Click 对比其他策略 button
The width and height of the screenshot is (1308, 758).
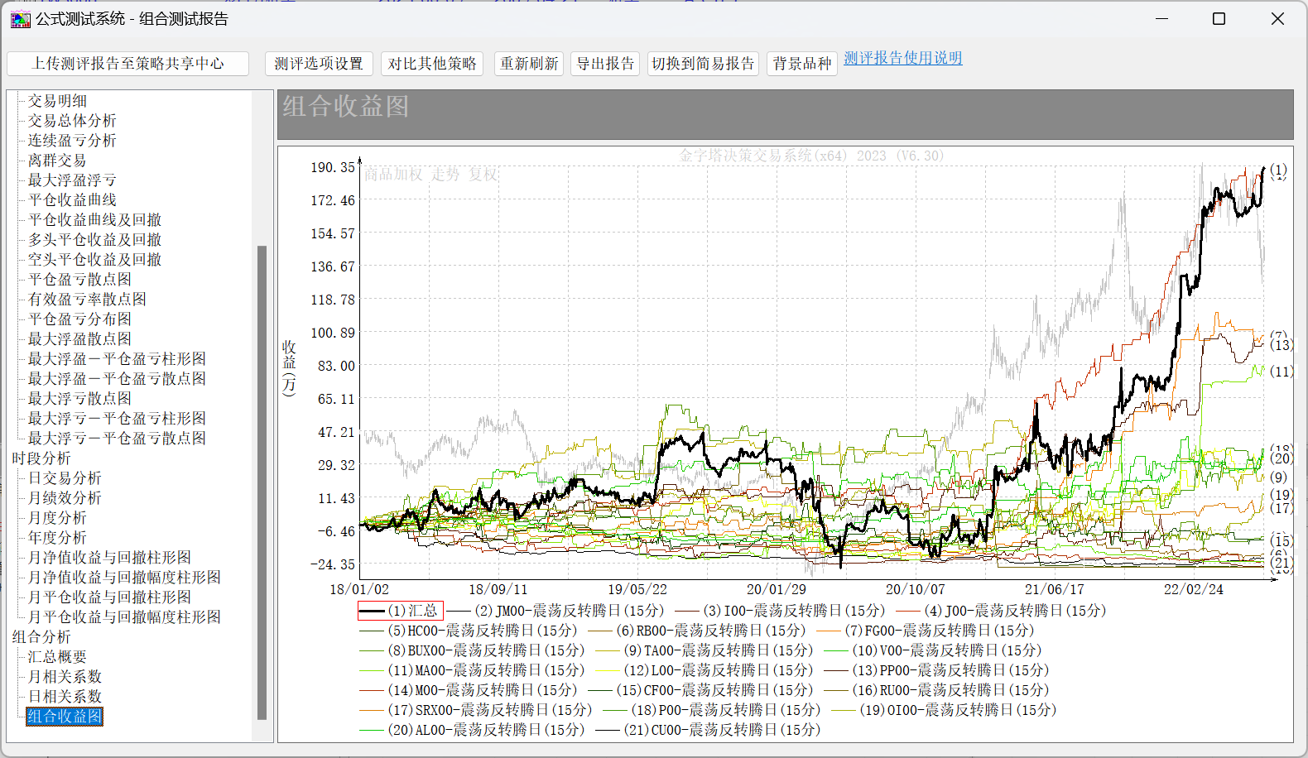click(432, 64)
